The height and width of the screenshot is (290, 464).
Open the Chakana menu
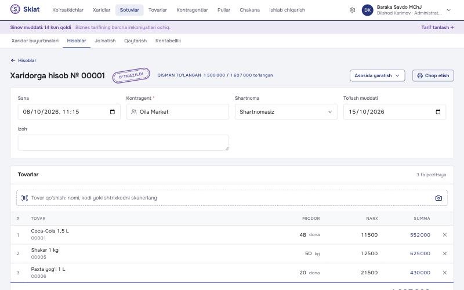click(x=250, y=10)
